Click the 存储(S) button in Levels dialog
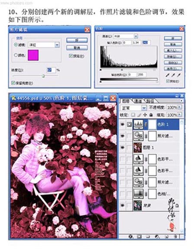This screenshot has height=249, width=195. (x=173, y=57)
